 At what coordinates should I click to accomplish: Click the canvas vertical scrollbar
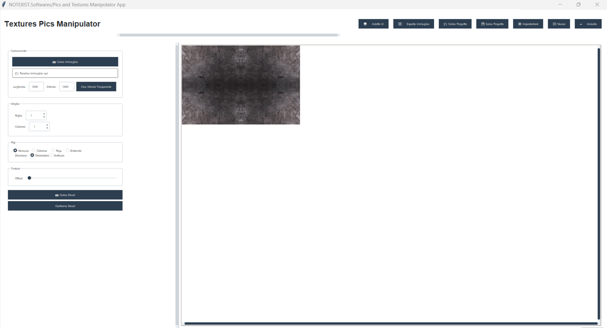click(598, 183)
